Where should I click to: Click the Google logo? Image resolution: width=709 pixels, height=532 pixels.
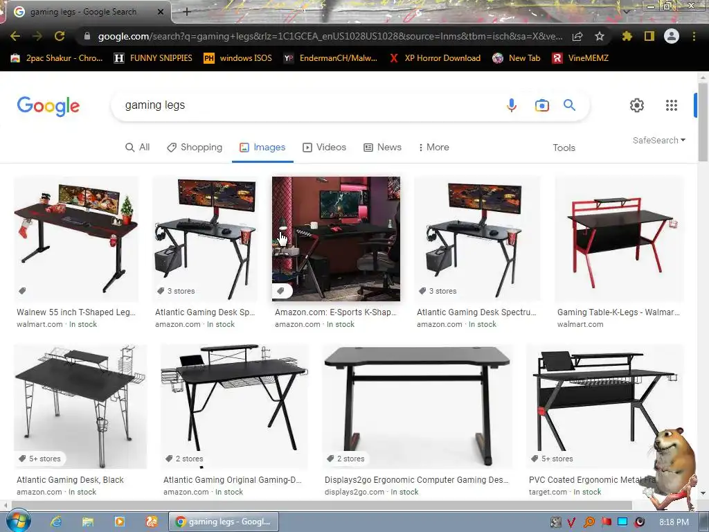tap(48, 106)
